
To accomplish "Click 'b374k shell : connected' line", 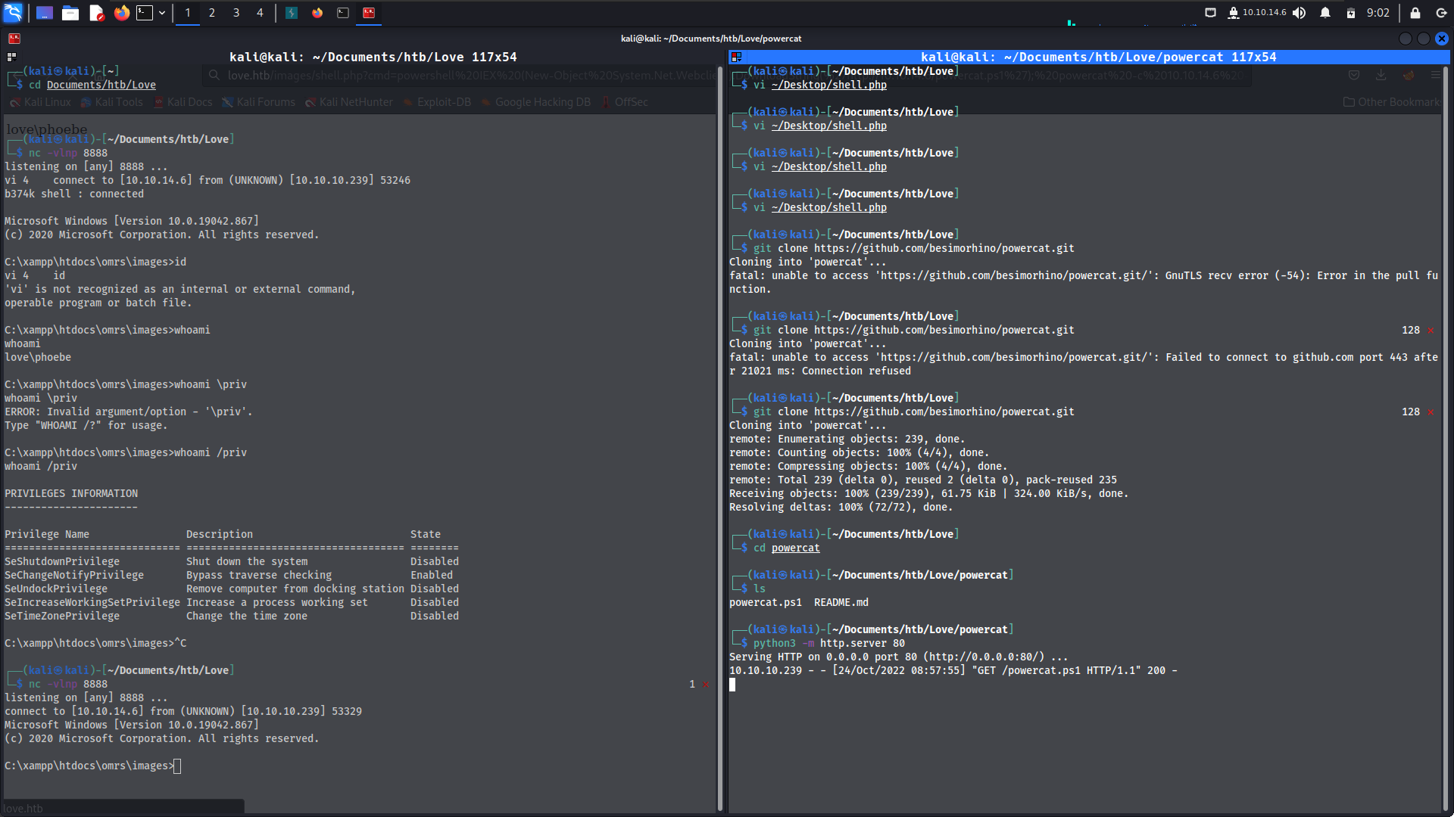I will click(74, 194).
